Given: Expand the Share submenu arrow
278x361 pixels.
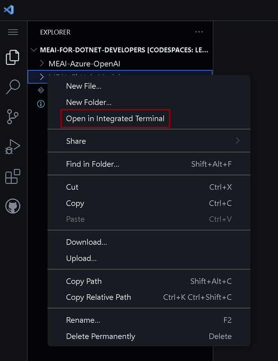Looking at the screenshot, I should [x=237, y=141].
